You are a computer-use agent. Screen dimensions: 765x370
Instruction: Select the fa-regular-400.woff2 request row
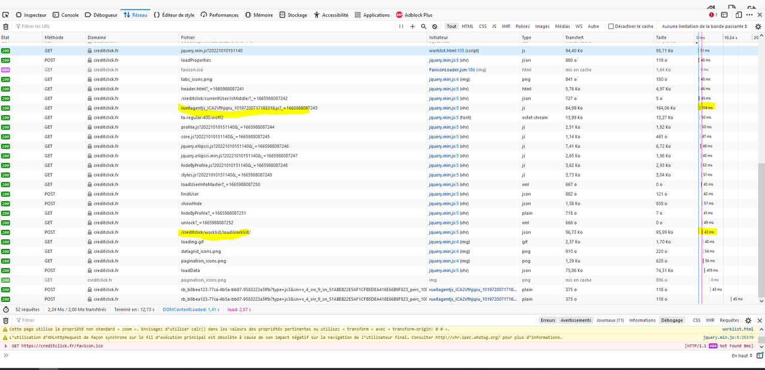point(380,118)
